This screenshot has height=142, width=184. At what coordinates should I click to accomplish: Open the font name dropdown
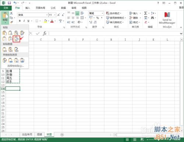[x=47, y=15]
